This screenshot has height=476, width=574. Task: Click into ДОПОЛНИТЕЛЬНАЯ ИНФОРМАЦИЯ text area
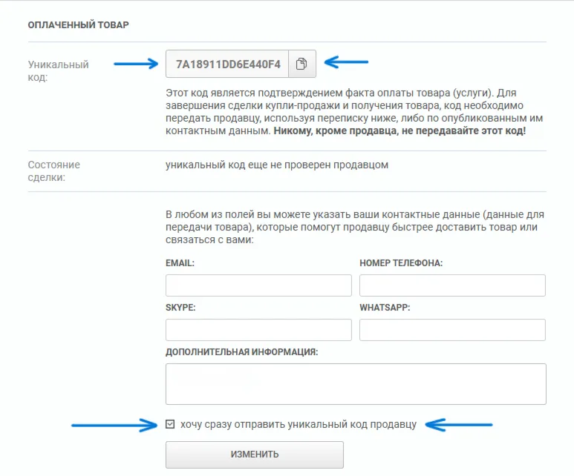[356, 384]
